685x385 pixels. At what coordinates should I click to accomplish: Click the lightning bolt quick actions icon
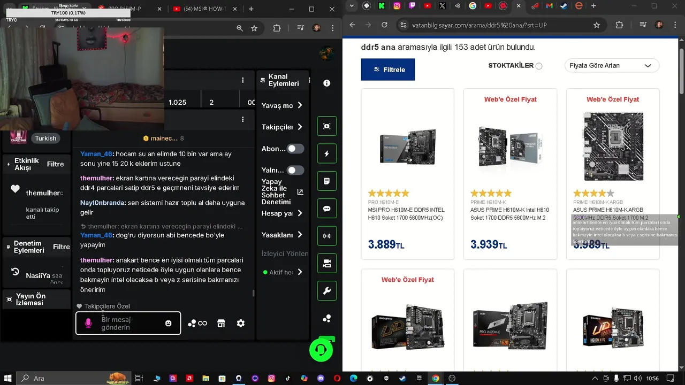(327, 153)
